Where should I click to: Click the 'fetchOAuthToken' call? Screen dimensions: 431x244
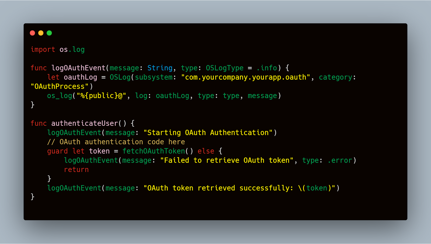click(154, 151)
